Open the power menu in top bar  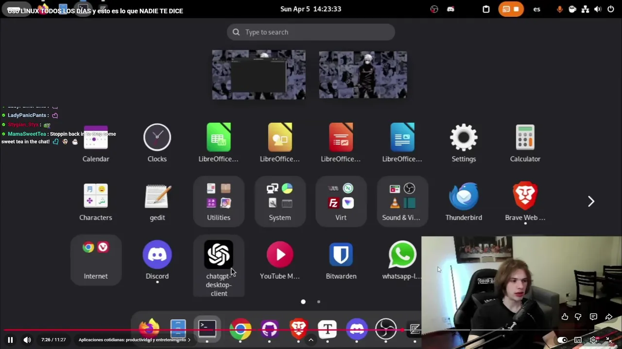610,9
